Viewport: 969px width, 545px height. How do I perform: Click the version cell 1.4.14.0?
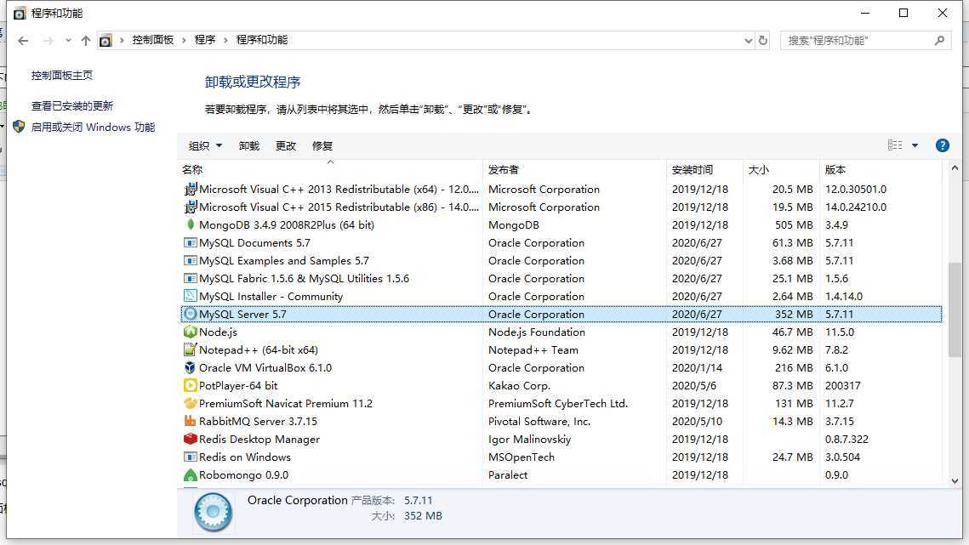click(x=844, y=297)
